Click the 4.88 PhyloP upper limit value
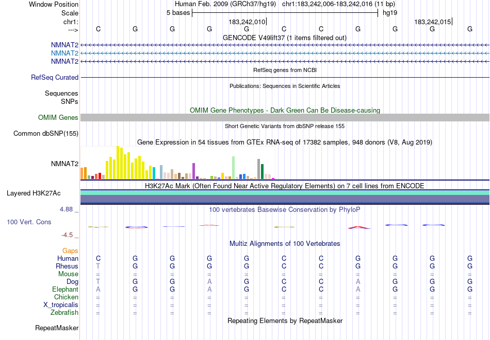Screen dimensions: 490x340 [x=66, y=209]
